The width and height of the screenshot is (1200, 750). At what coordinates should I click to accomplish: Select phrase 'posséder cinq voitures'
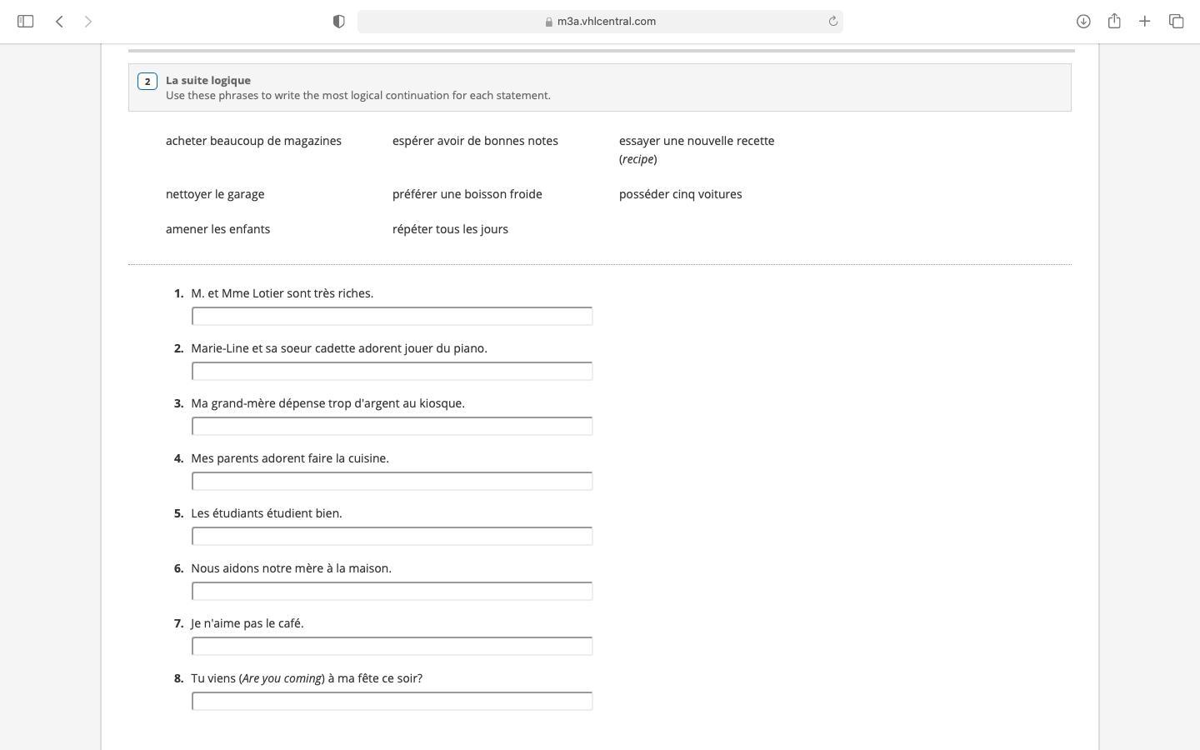point(680,194)
